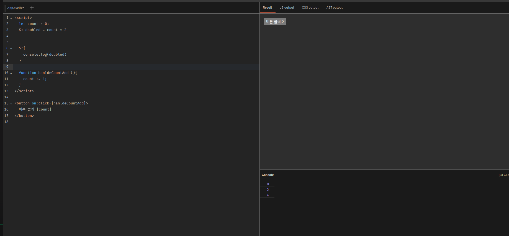Collapse the script block at line 1
Screen dimensions: 509x236
(11, 18)
